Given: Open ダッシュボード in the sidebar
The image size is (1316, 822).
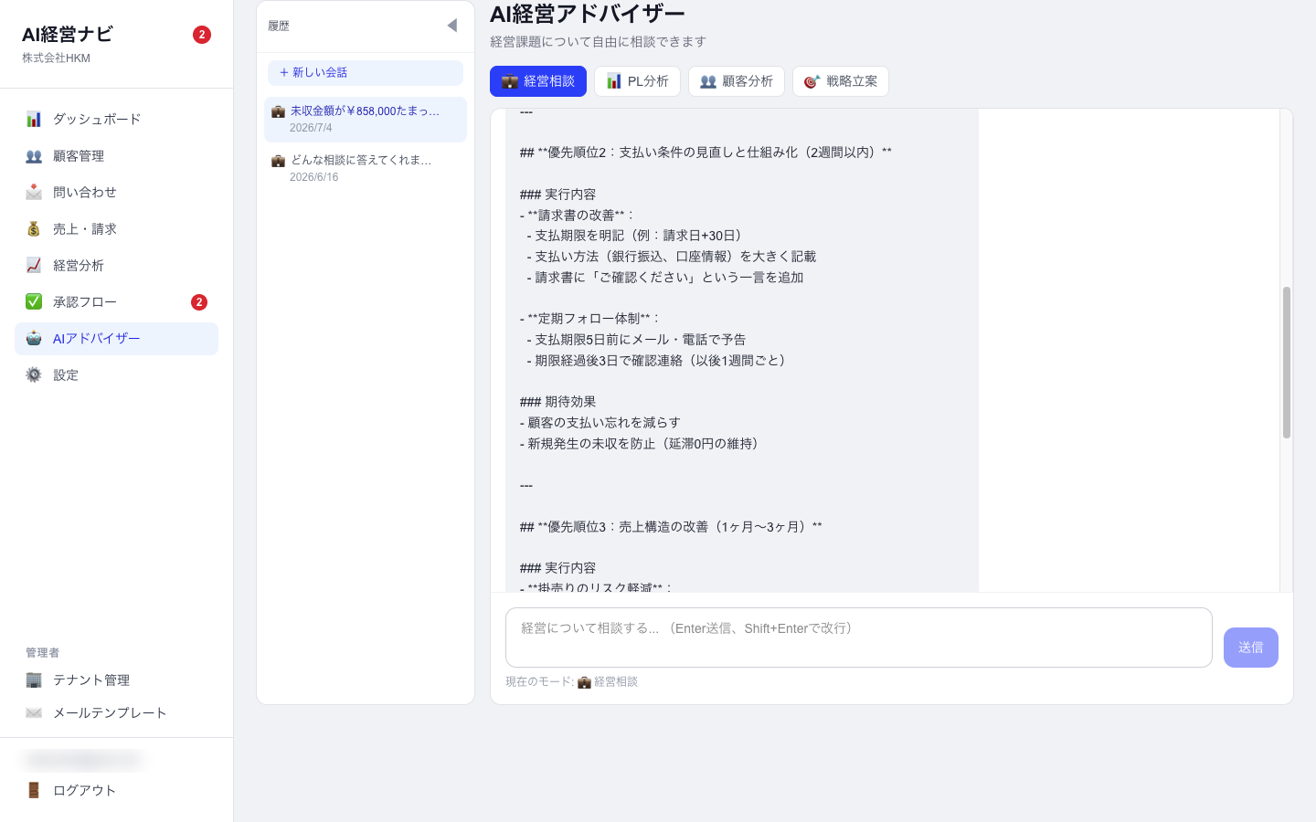Looking at the screenshot, I should pyautogui.click(x=116, y=119).
